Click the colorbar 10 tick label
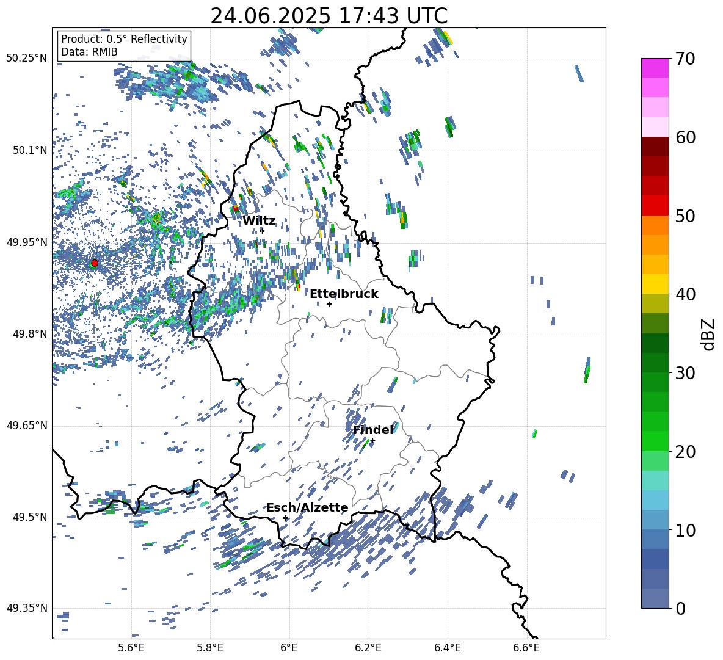The height and width of the screenshot is (660, 723). 685,530
